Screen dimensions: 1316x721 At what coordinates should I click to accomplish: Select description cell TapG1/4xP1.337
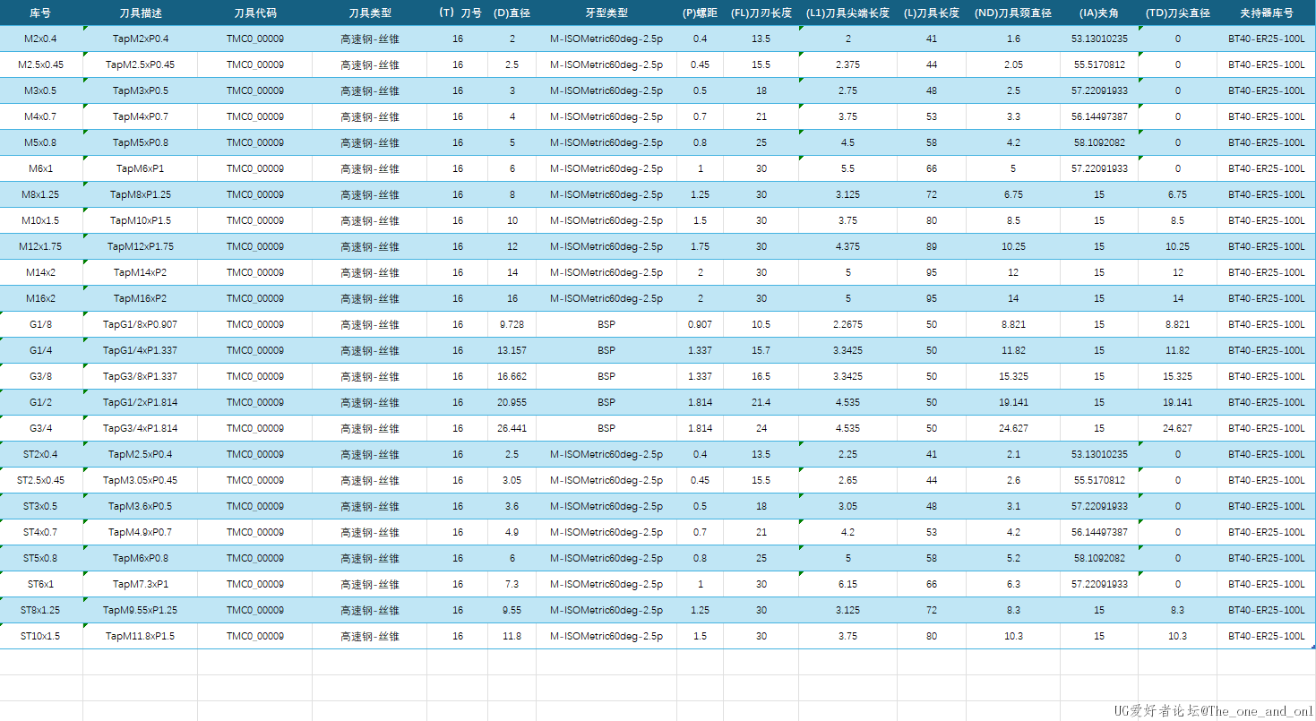click(x=140, y=350)
